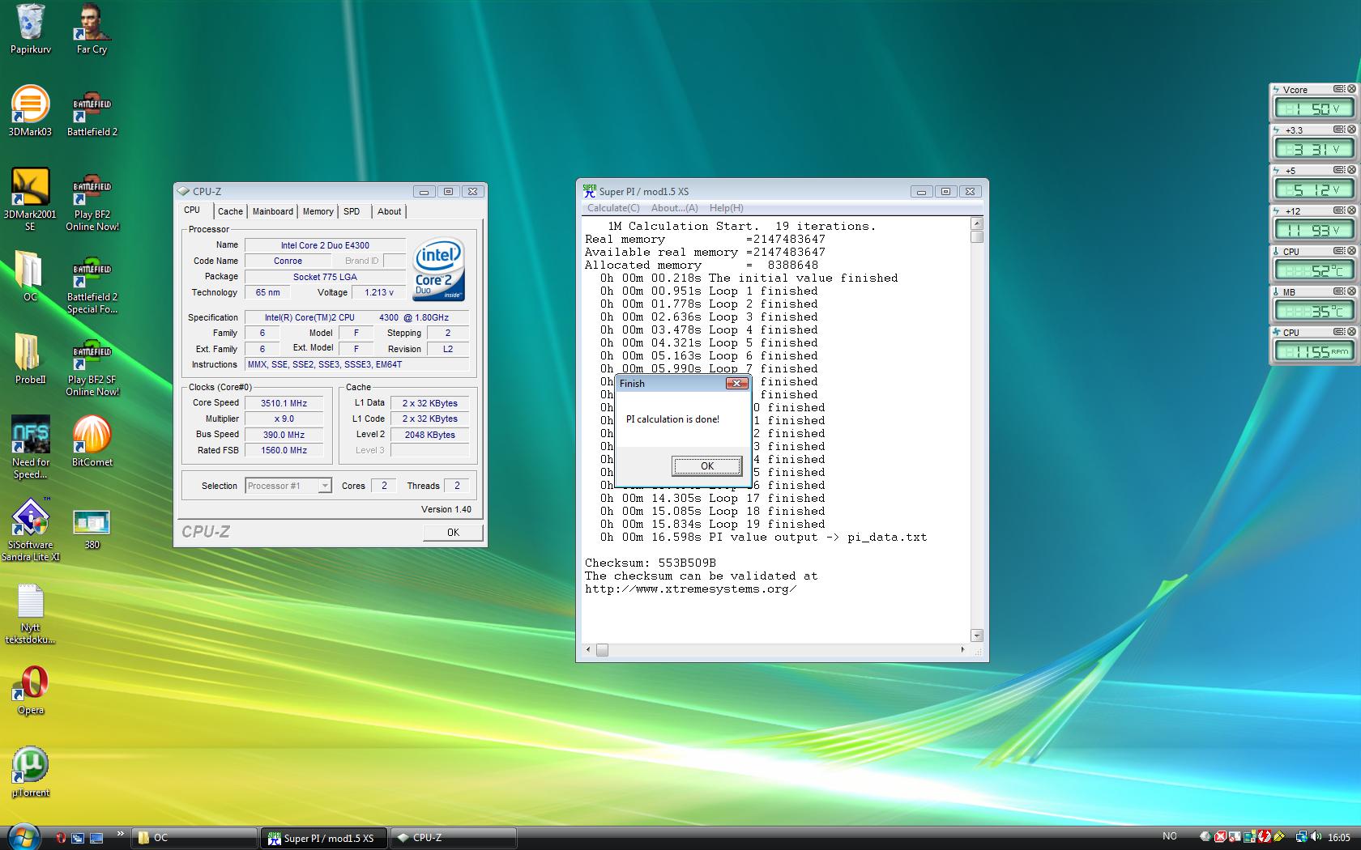Click the Intel Core 2 Duo E4300 name field
This screenshot has width=1361, height=850.
[325, 245]
